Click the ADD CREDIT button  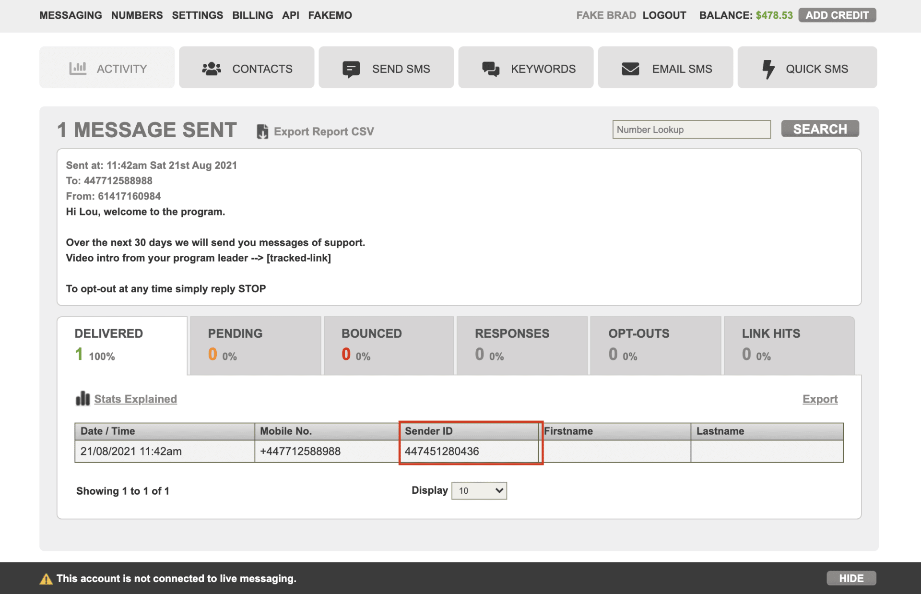tap(837, 15)
